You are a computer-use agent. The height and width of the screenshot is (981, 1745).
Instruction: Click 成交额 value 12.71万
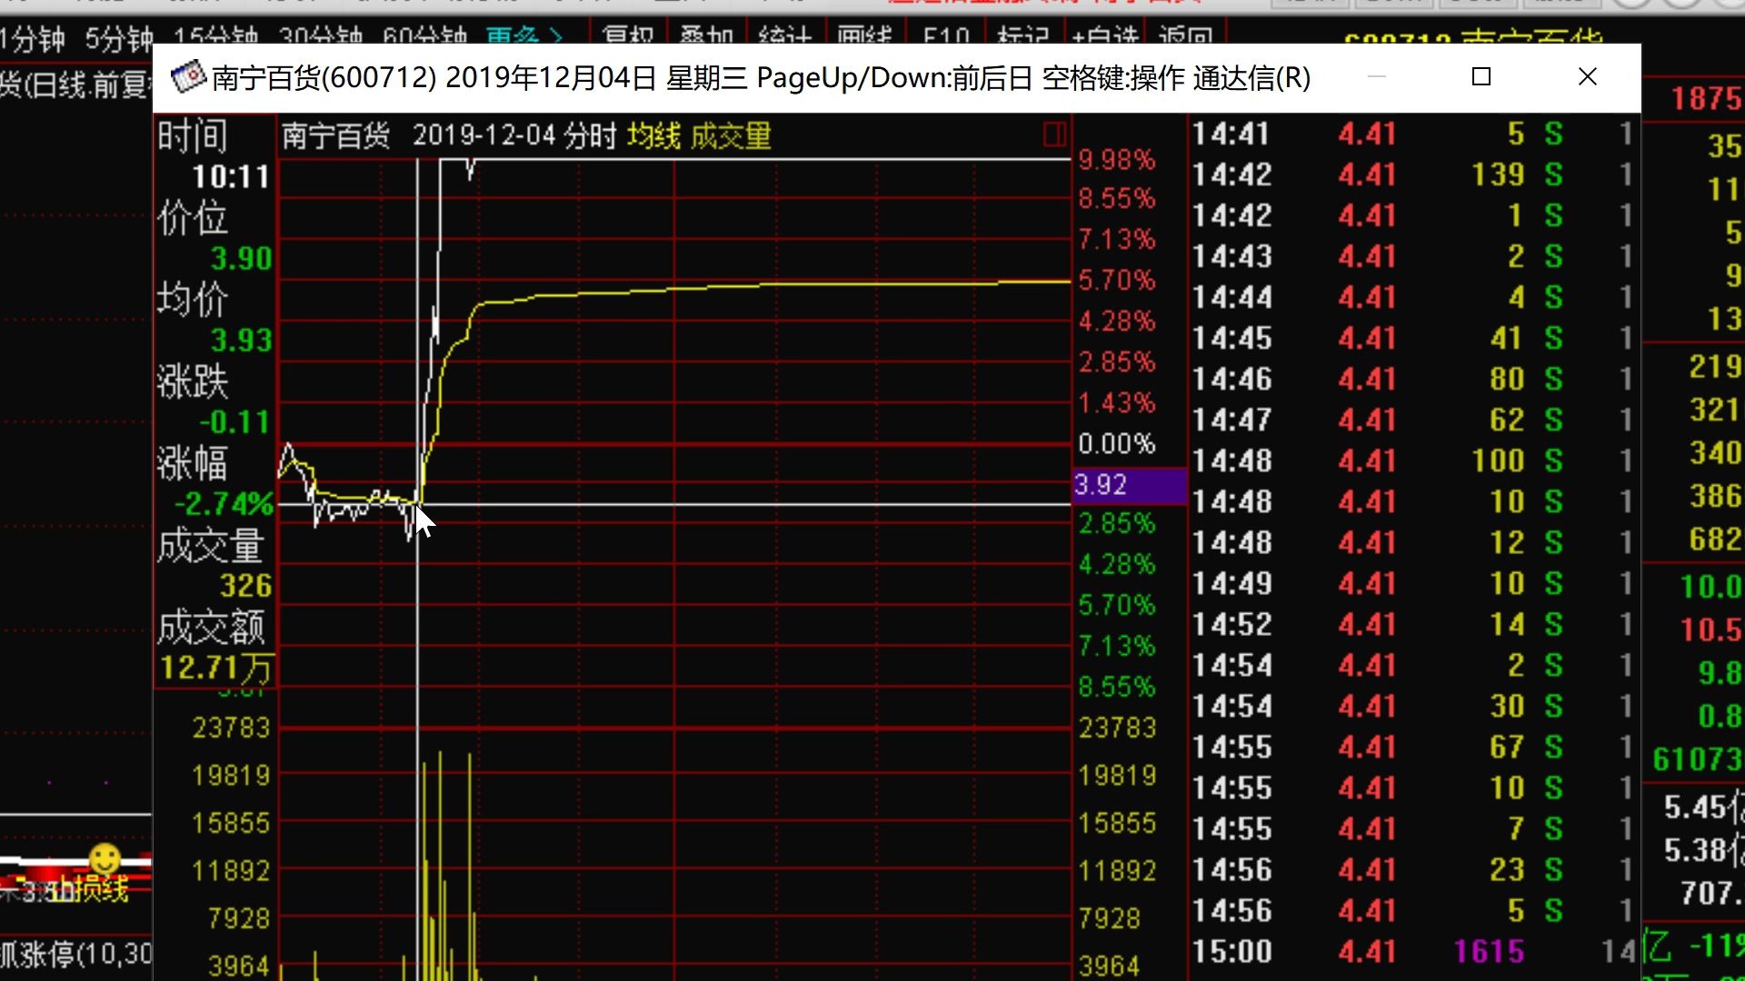(215, 669)
